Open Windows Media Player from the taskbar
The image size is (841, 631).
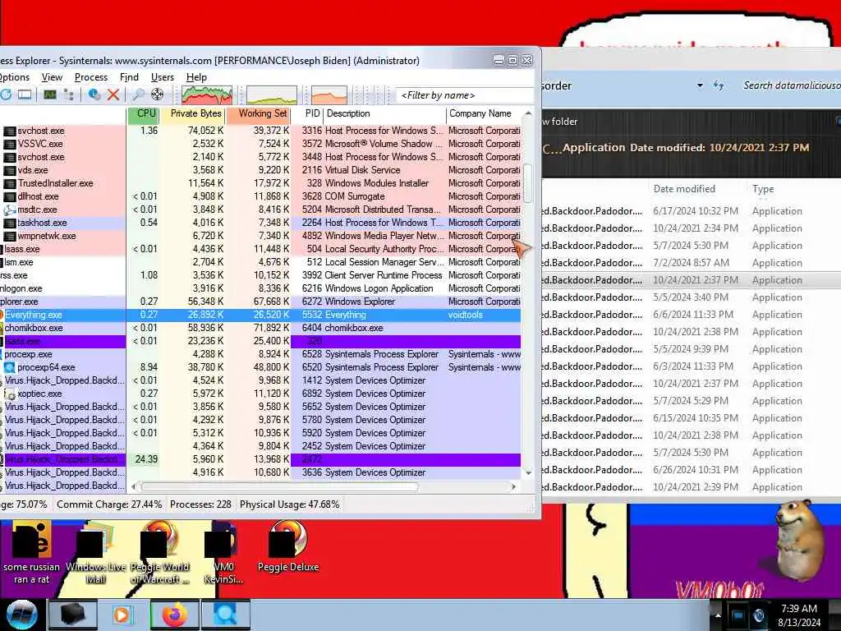click(x=122, y=615)
